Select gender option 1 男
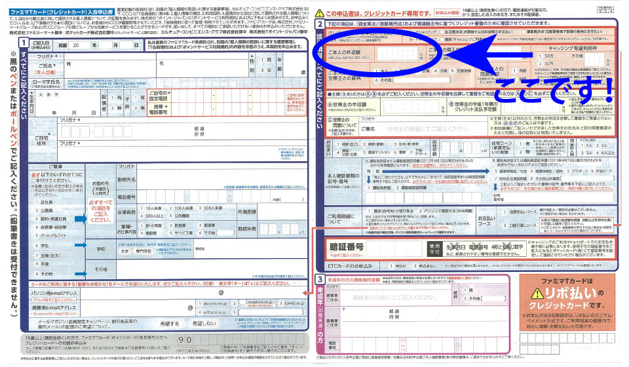 point(265,60)
